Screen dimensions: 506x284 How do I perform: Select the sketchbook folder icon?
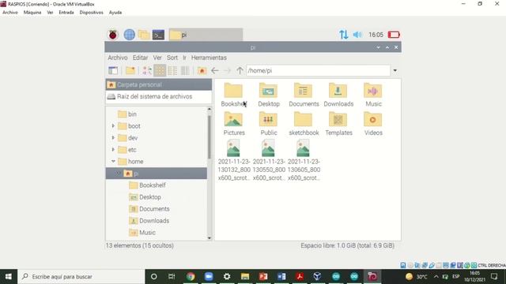[303, 119]
